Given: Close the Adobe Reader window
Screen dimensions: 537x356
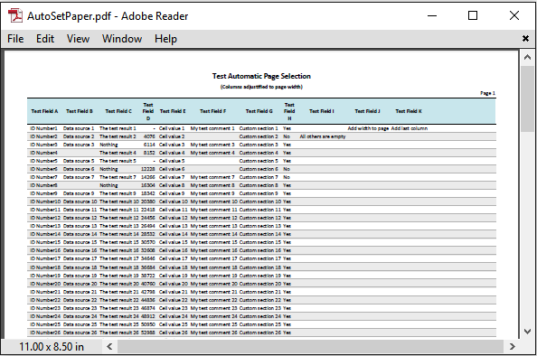Looking at the screenshot, I should click(x=514, y=15).
